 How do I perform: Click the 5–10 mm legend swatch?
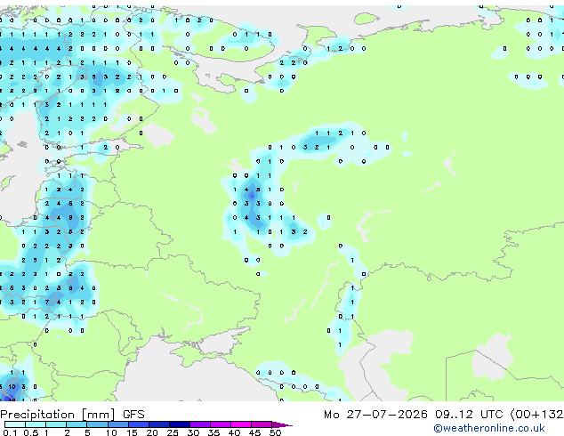(97, 424)
